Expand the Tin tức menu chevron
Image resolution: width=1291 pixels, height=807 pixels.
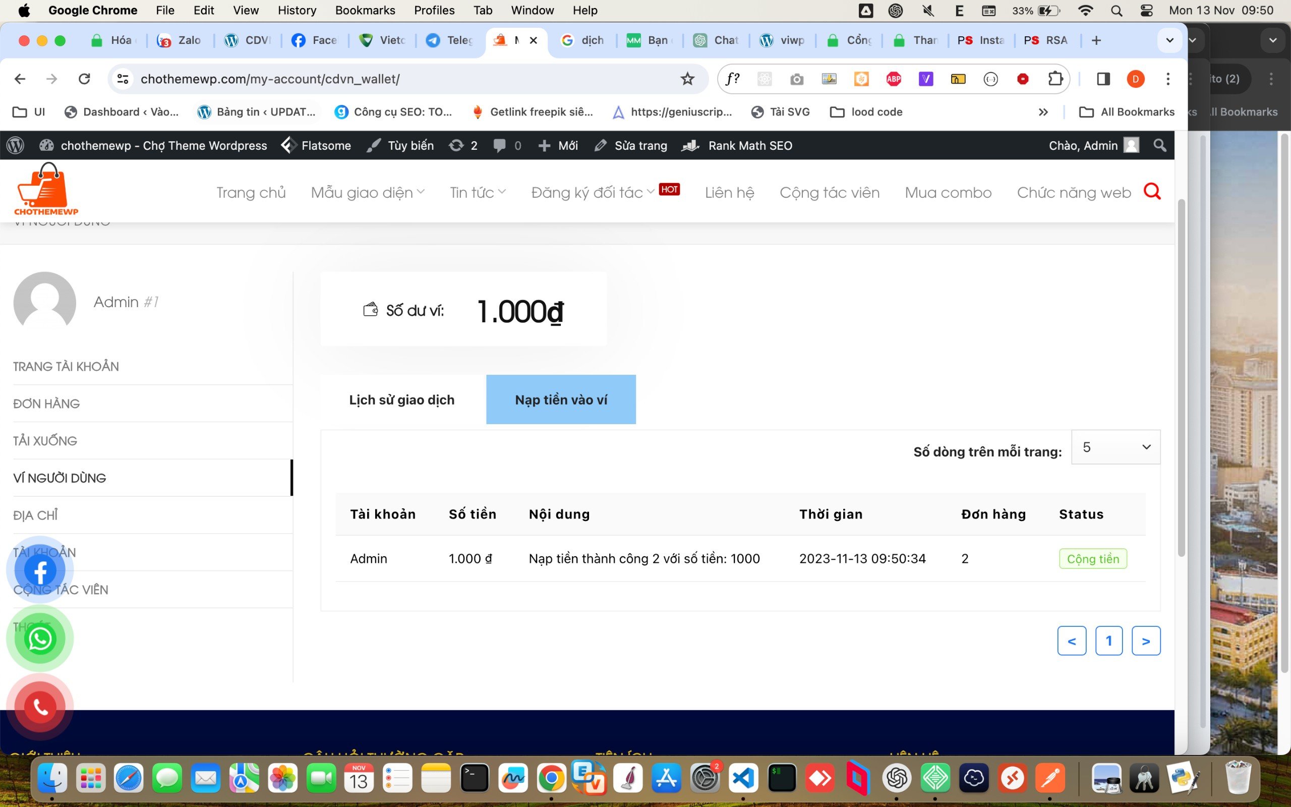(501, 191)
